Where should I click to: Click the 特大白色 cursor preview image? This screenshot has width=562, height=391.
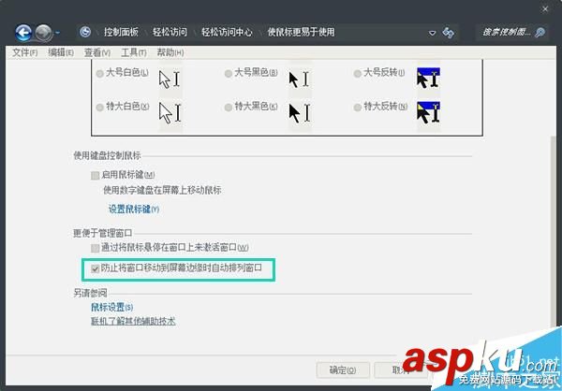[170, 113]
